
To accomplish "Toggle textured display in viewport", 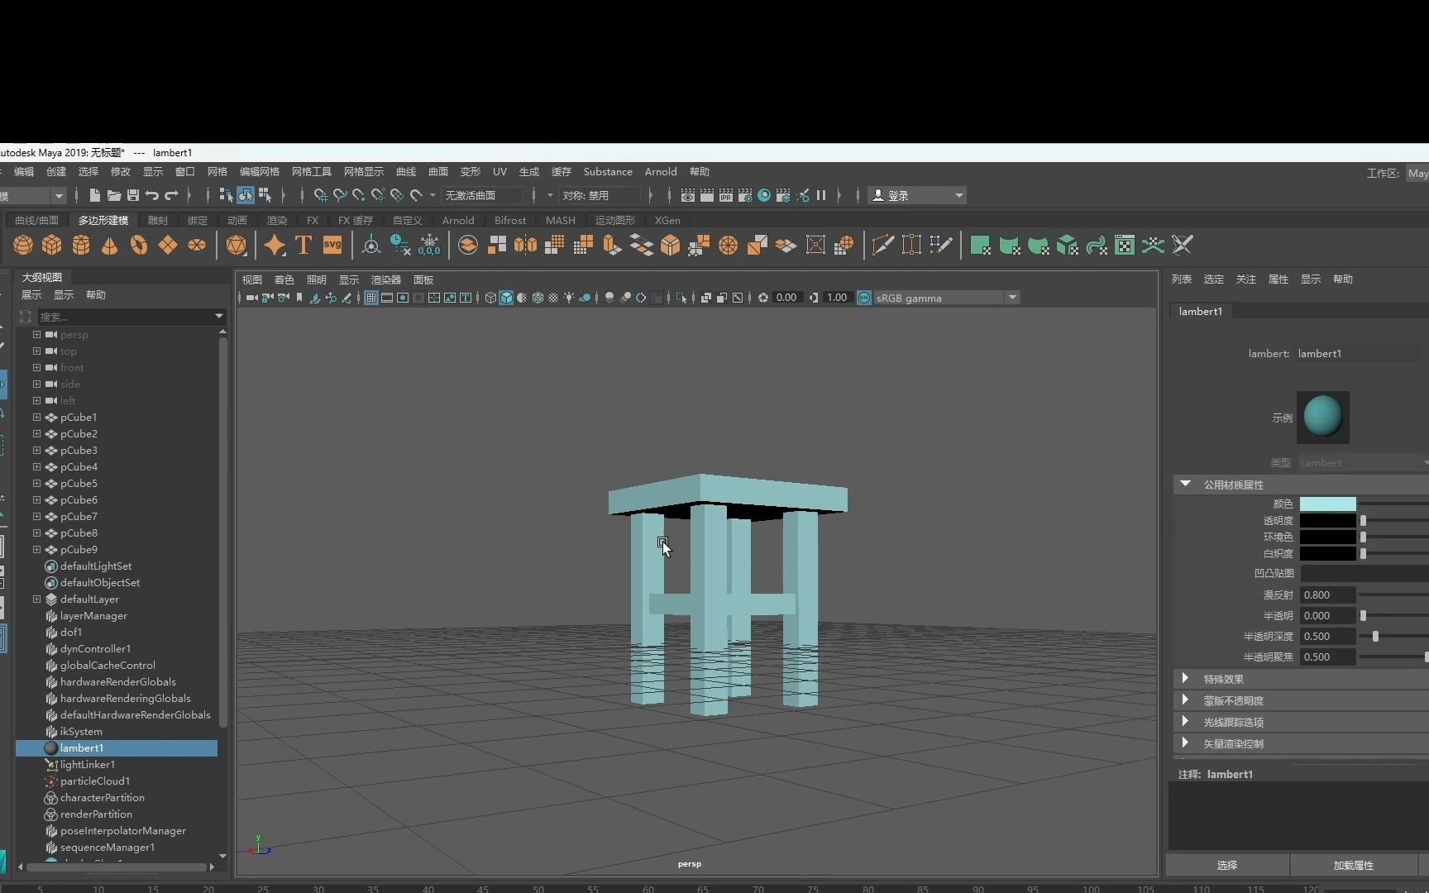I will 553,298.
